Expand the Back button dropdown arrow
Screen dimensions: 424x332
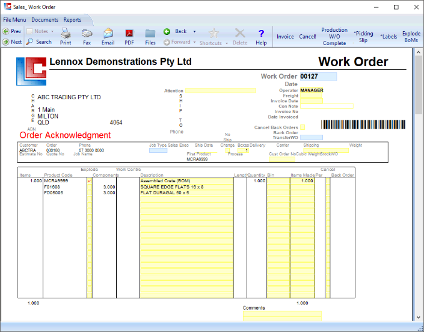194,31
